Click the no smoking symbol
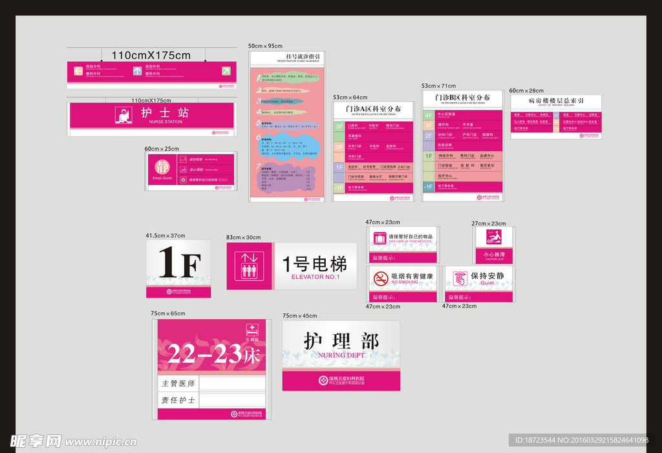This screenshot has width=662, height=453. coord(381,279)
